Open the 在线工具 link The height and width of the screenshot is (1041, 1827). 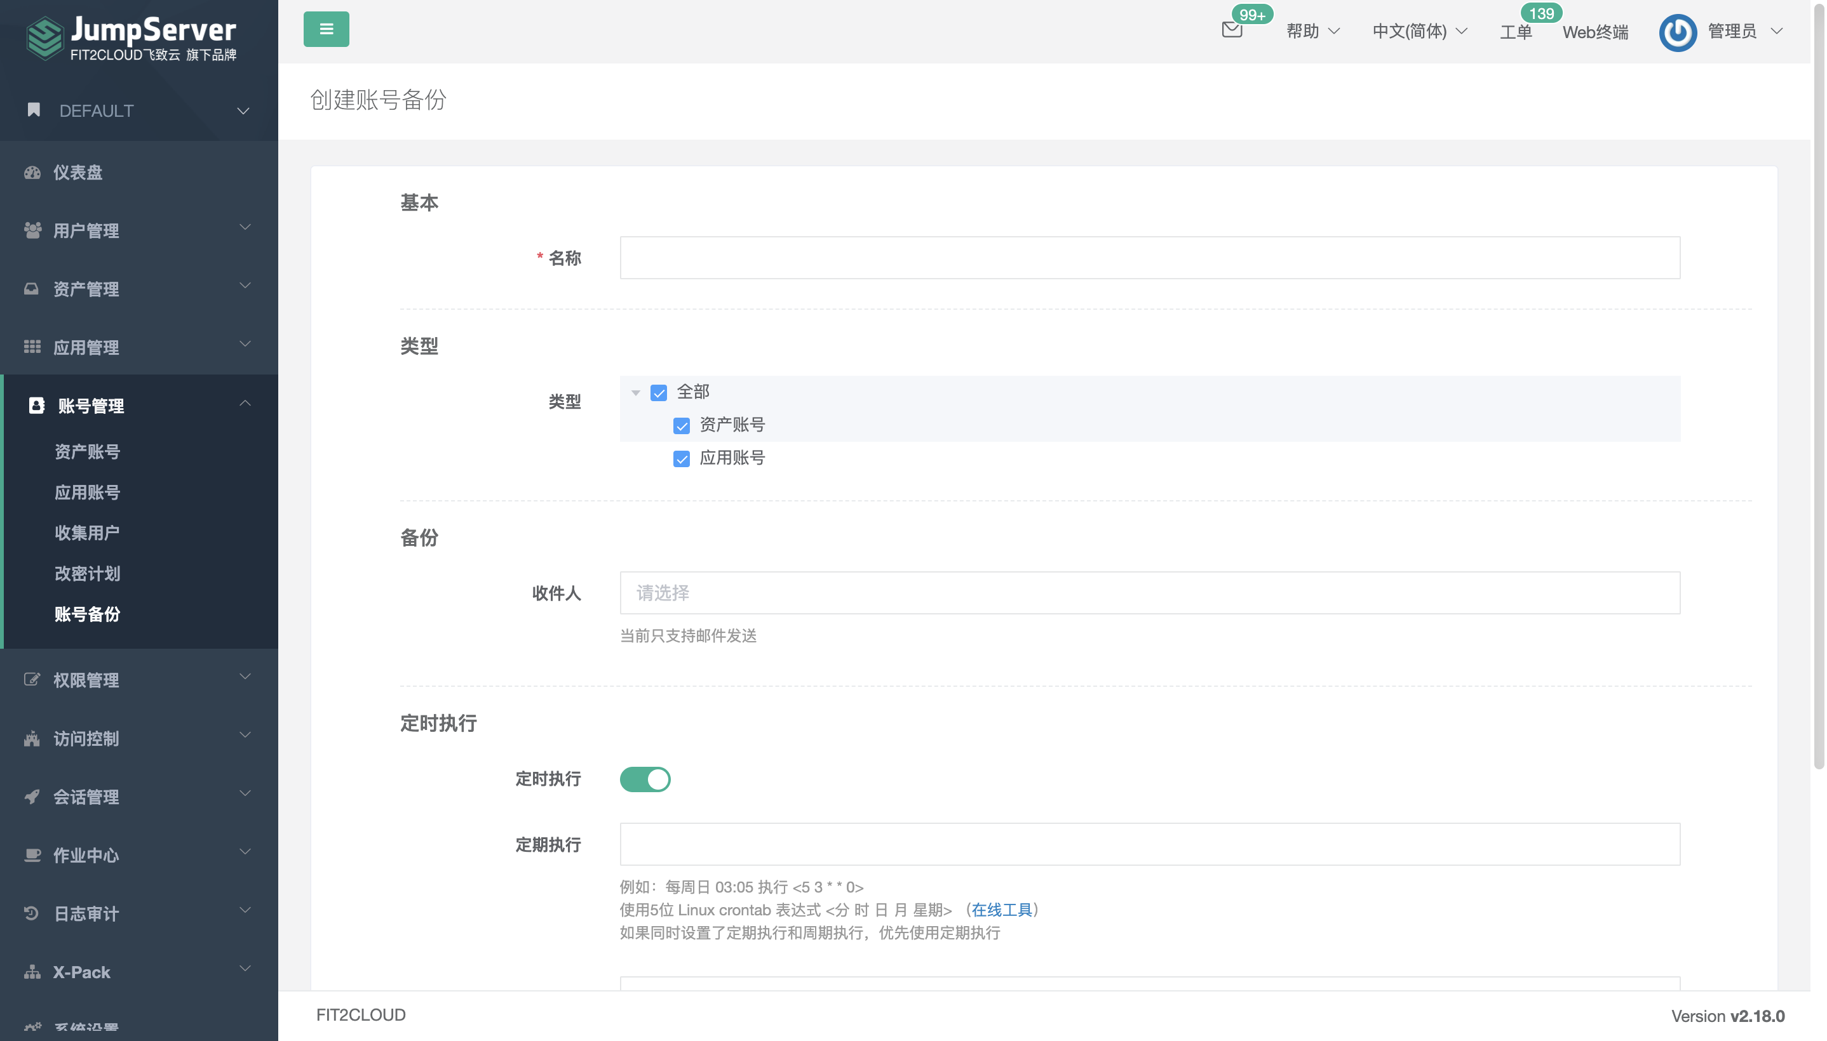coord(1002,910)
